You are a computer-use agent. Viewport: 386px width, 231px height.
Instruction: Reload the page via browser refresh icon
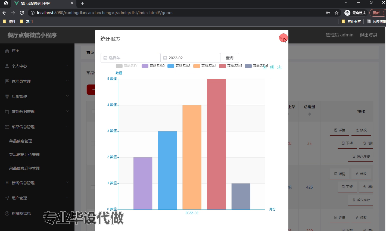point(22,13)
